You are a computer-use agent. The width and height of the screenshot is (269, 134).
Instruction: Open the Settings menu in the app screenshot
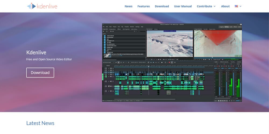coord(137,27)
